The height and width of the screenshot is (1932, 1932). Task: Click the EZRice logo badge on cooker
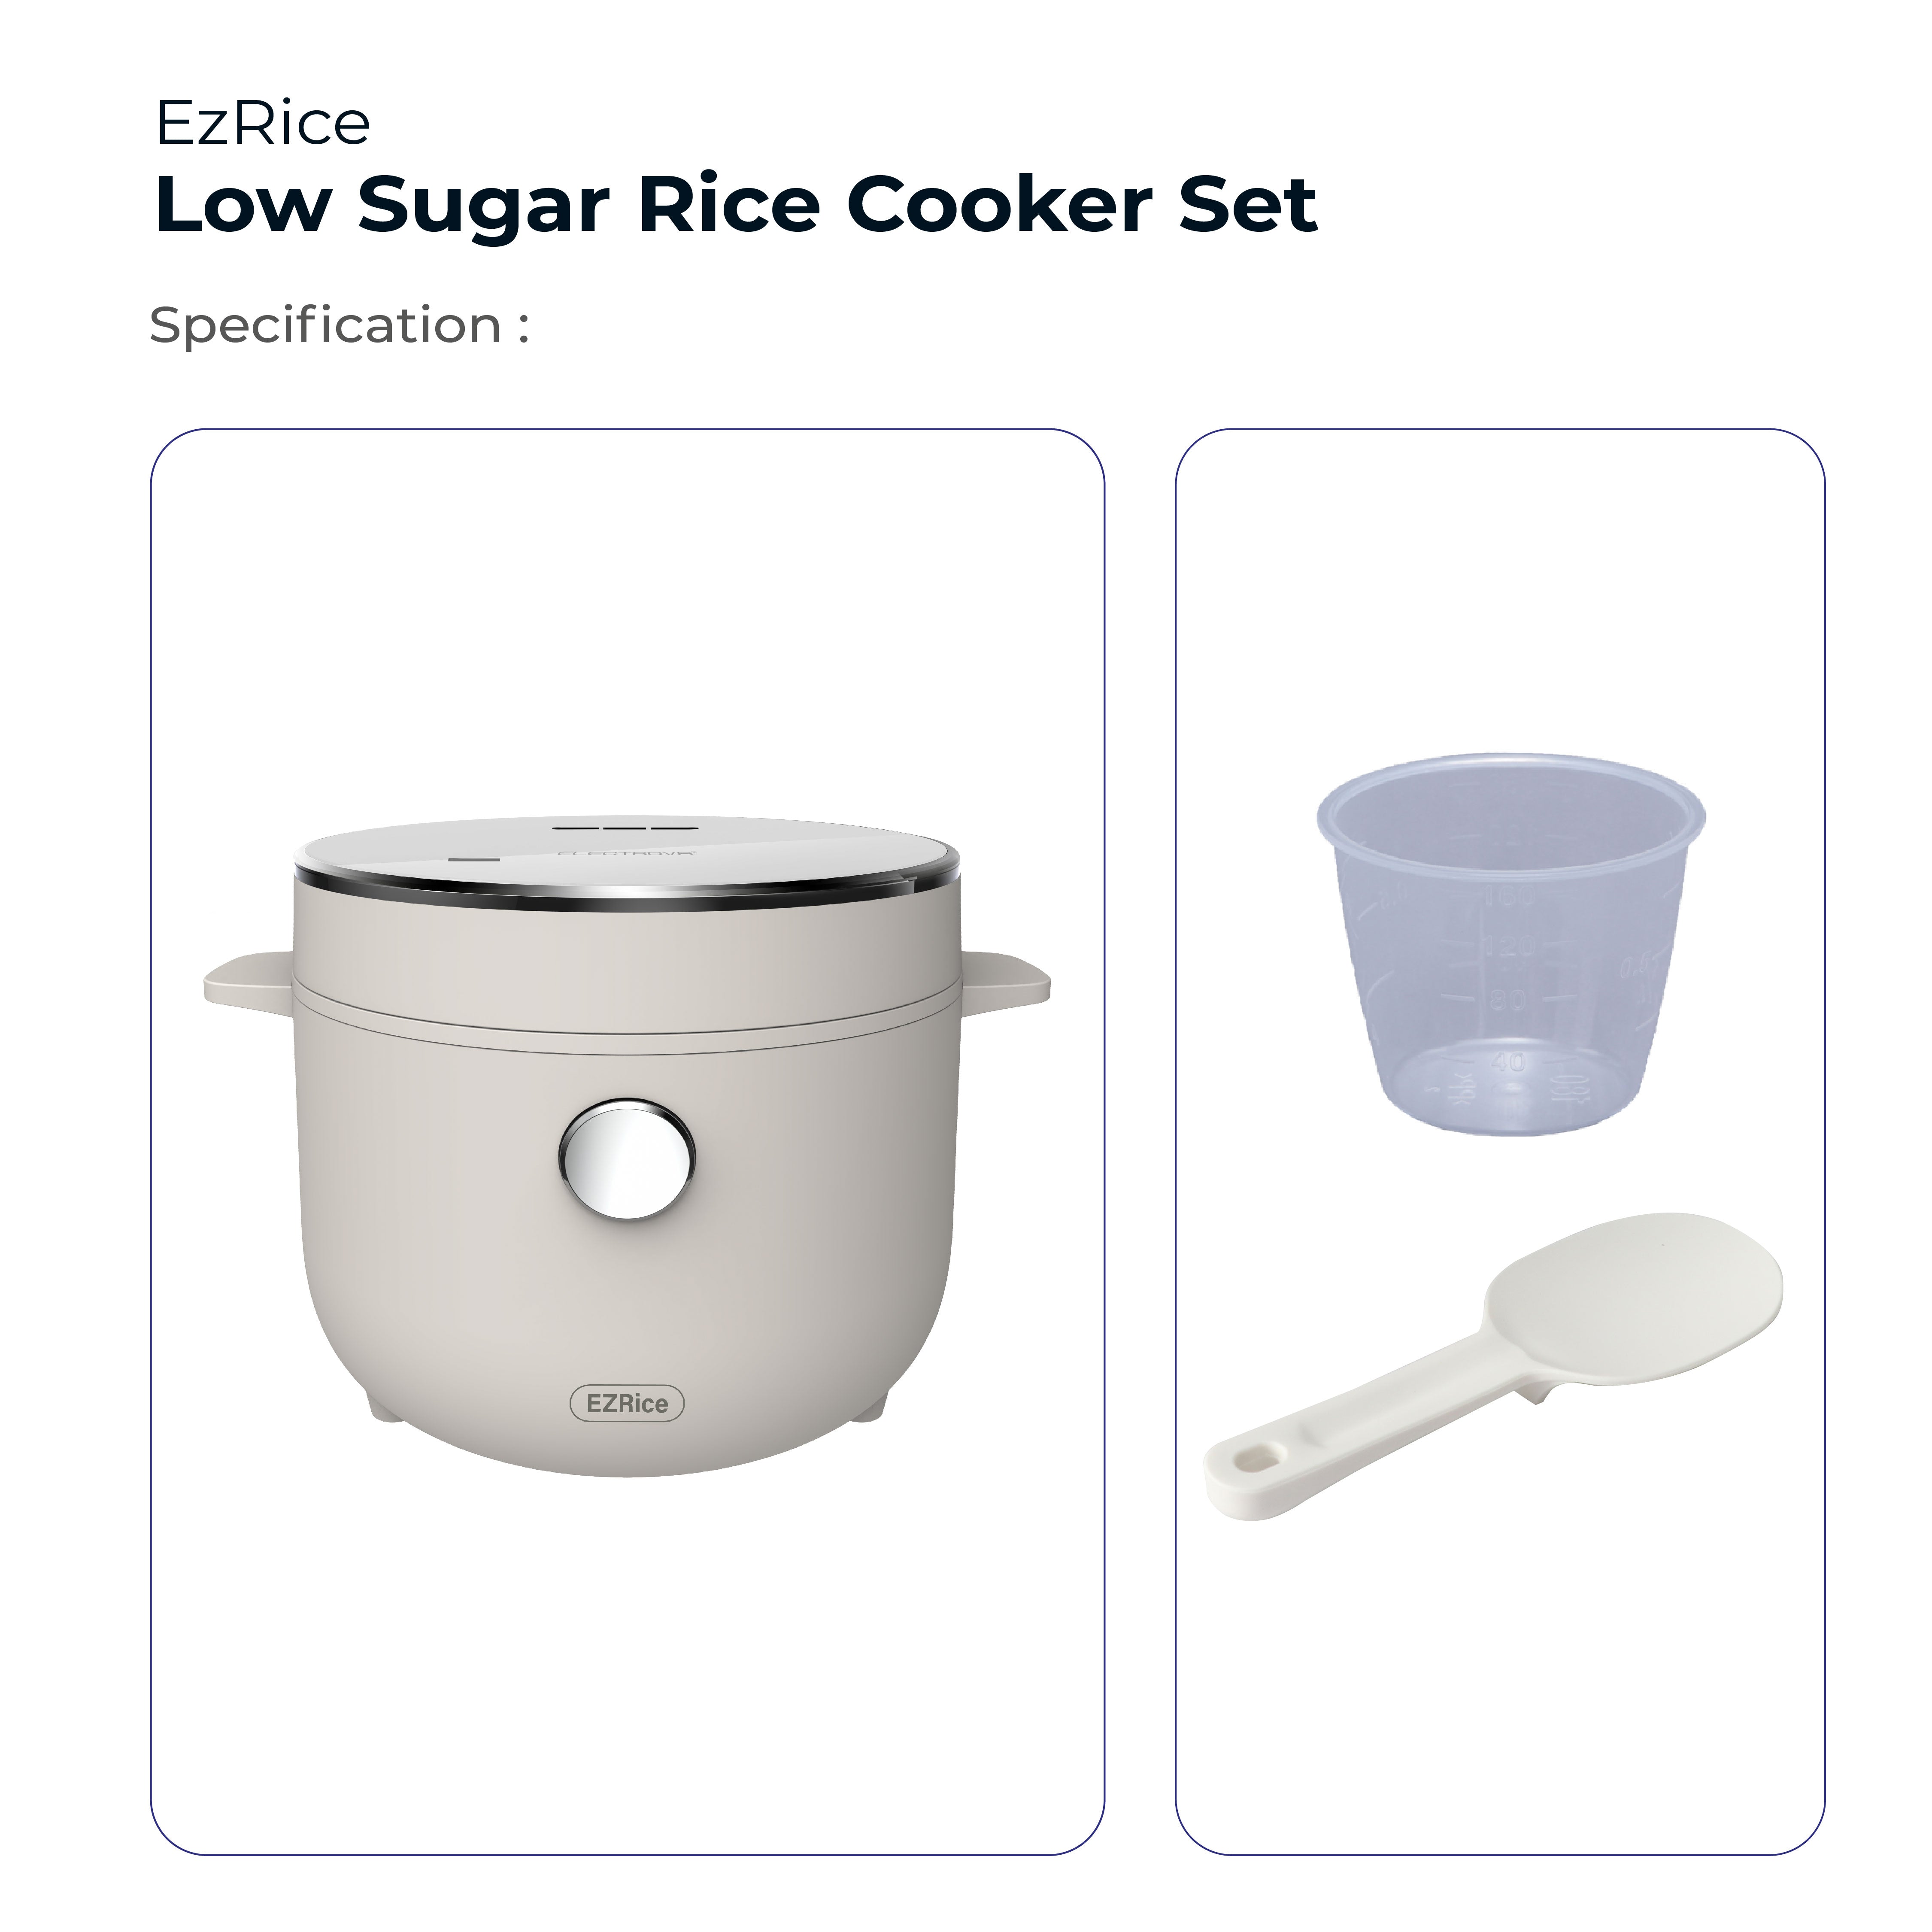click(x=627, y=1403)
